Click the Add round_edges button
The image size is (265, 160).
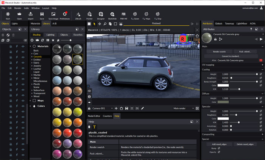pos(219,144)
